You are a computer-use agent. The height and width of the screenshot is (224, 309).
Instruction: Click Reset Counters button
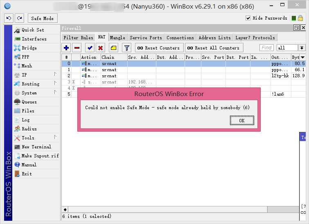(x=159, y=48)
